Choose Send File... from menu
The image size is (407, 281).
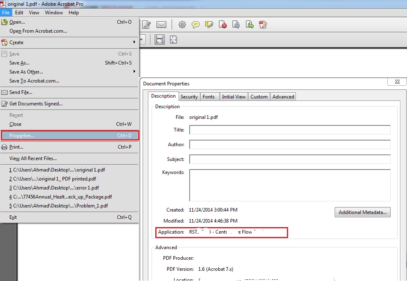click(x=69, y=92)
